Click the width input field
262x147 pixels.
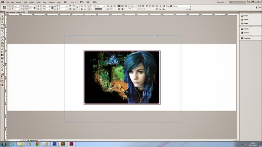pyautogui.click(x=28, y=6)
